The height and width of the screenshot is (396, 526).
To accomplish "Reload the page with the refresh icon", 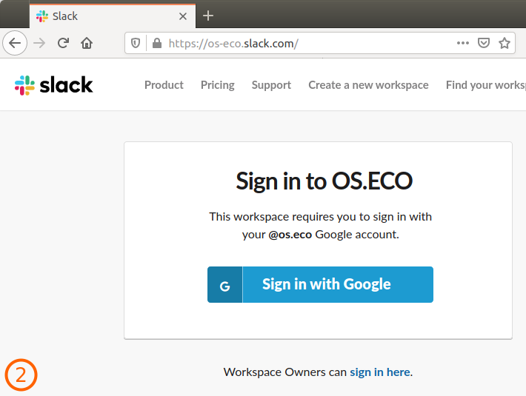I will click(x=64, y=43).
